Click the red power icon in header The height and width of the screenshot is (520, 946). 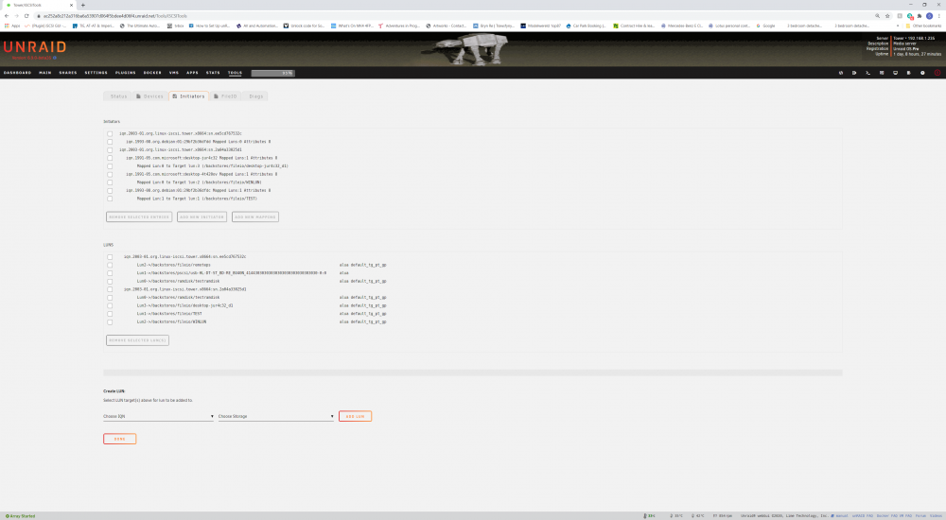pyautogui.click(x=937, y=73)
